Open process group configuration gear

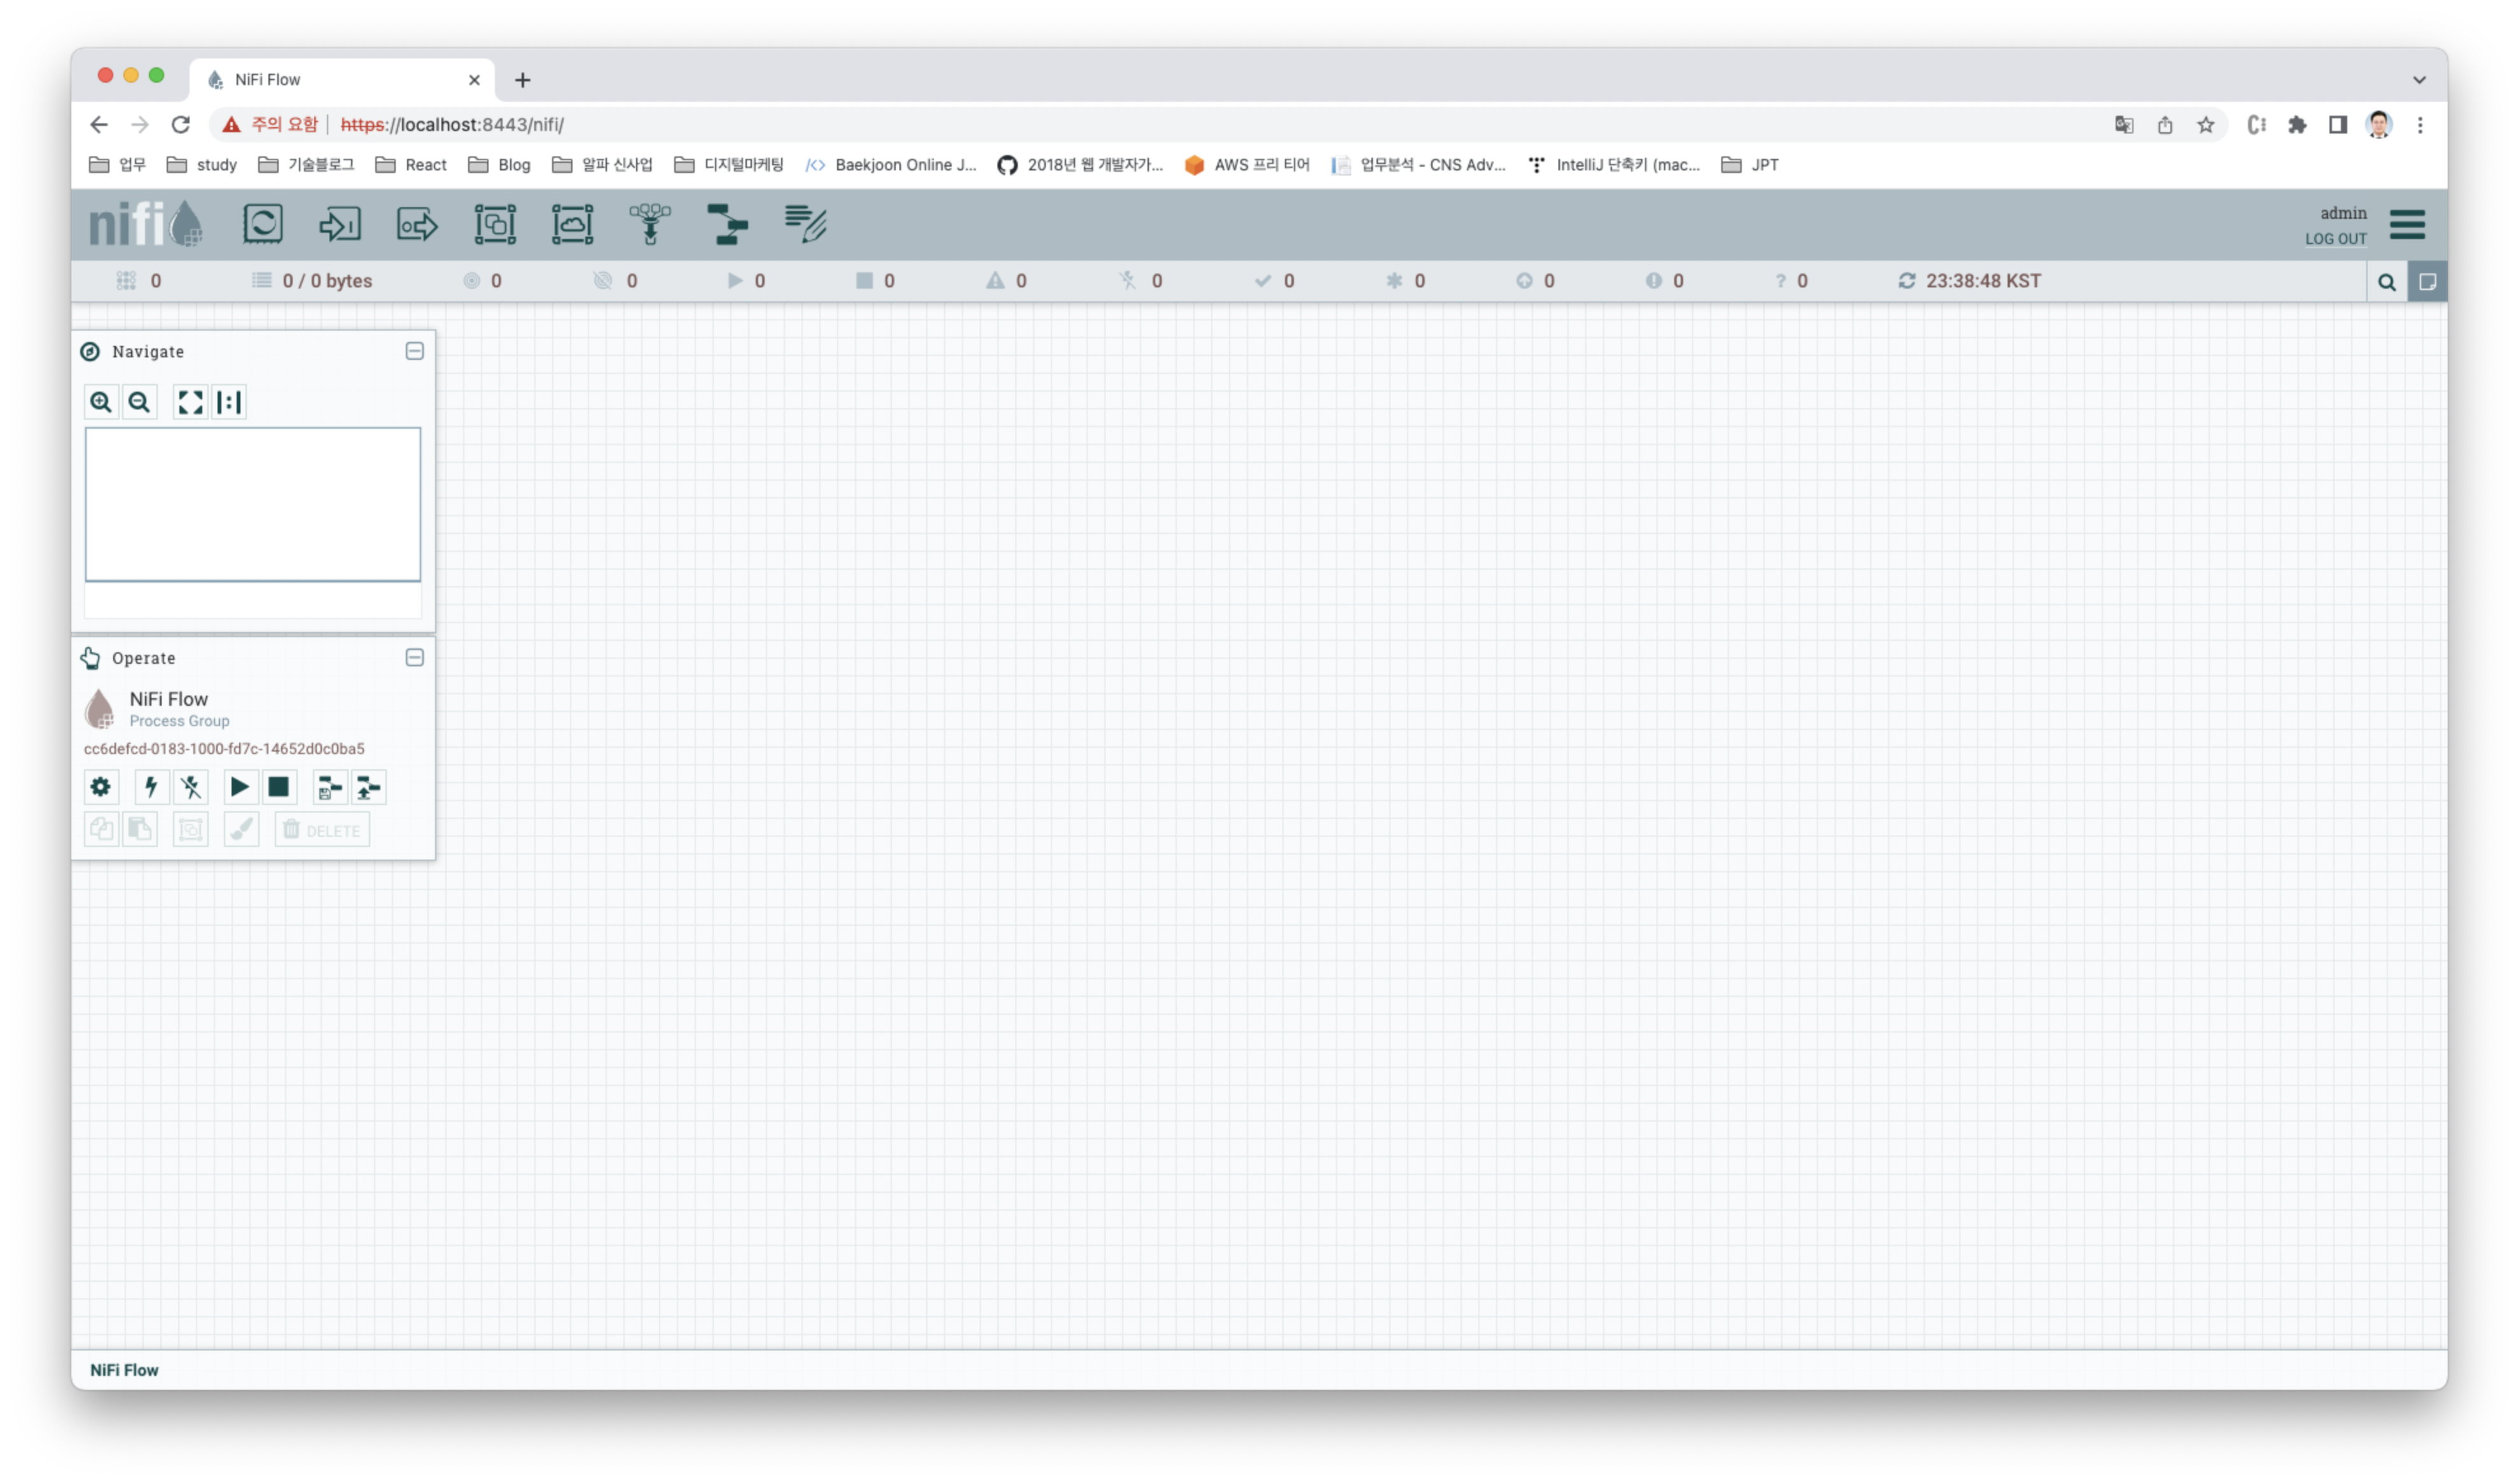pyautogui.click(x=101, y=788)
